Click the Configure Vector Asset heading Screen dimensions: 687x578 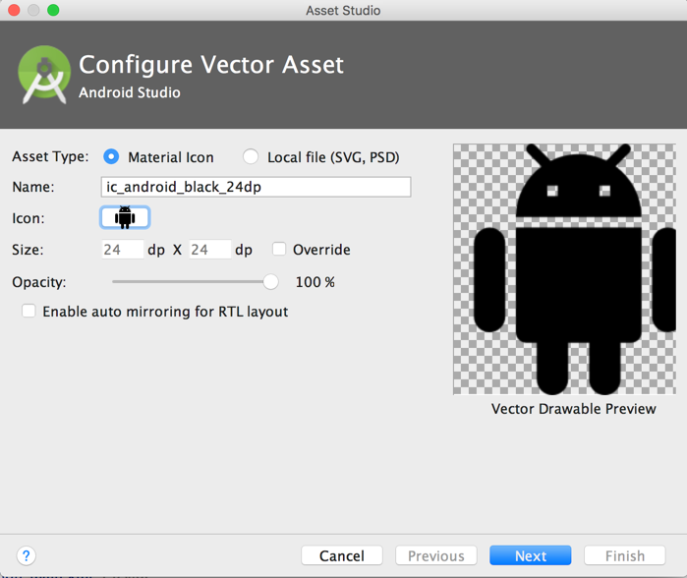(211, 65)
